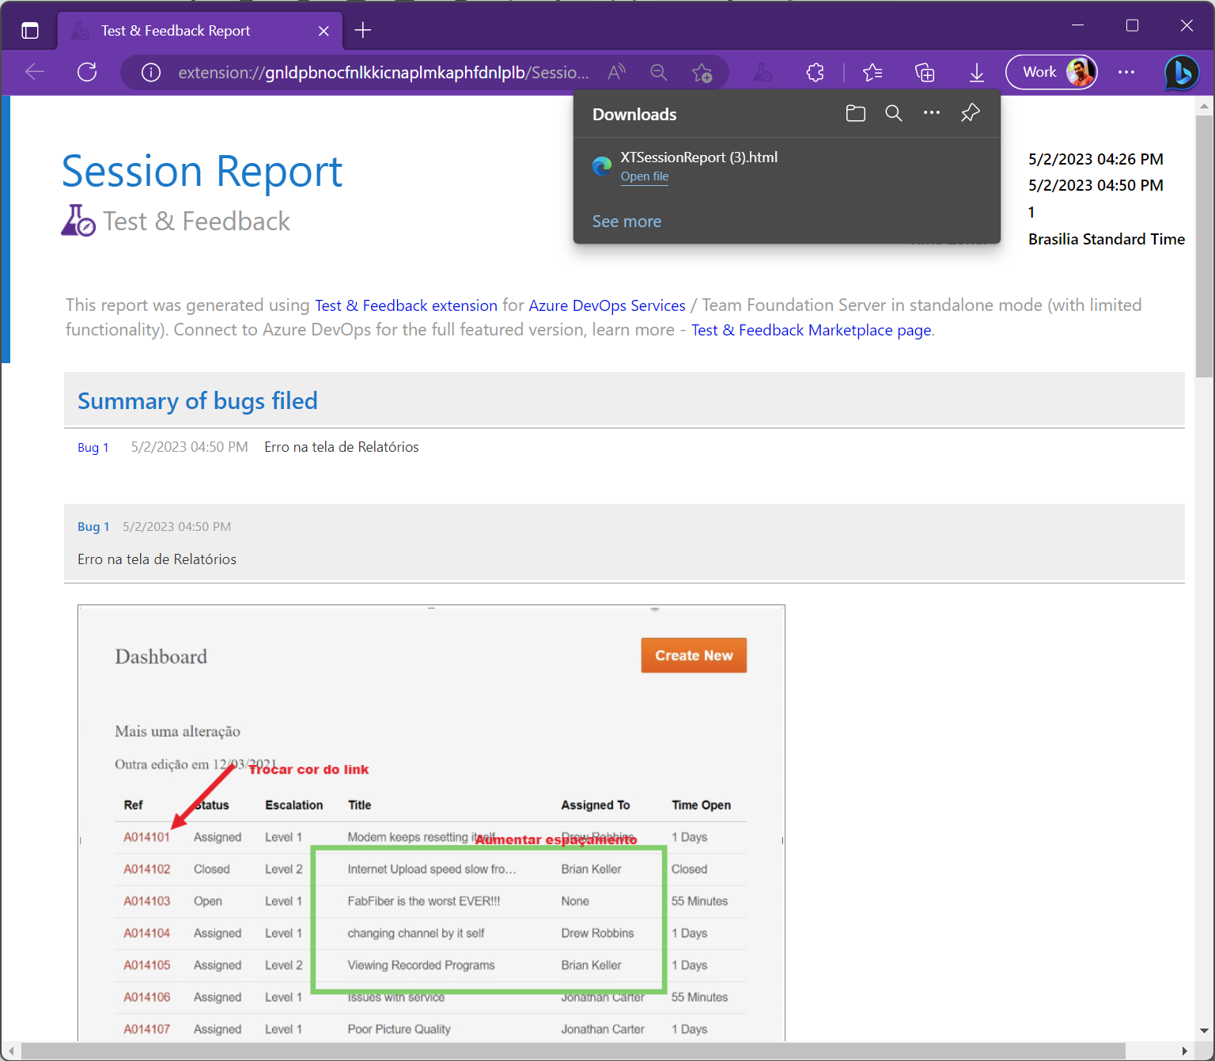
Task: Open more options in Downloads panel
Action: (932, 113)
